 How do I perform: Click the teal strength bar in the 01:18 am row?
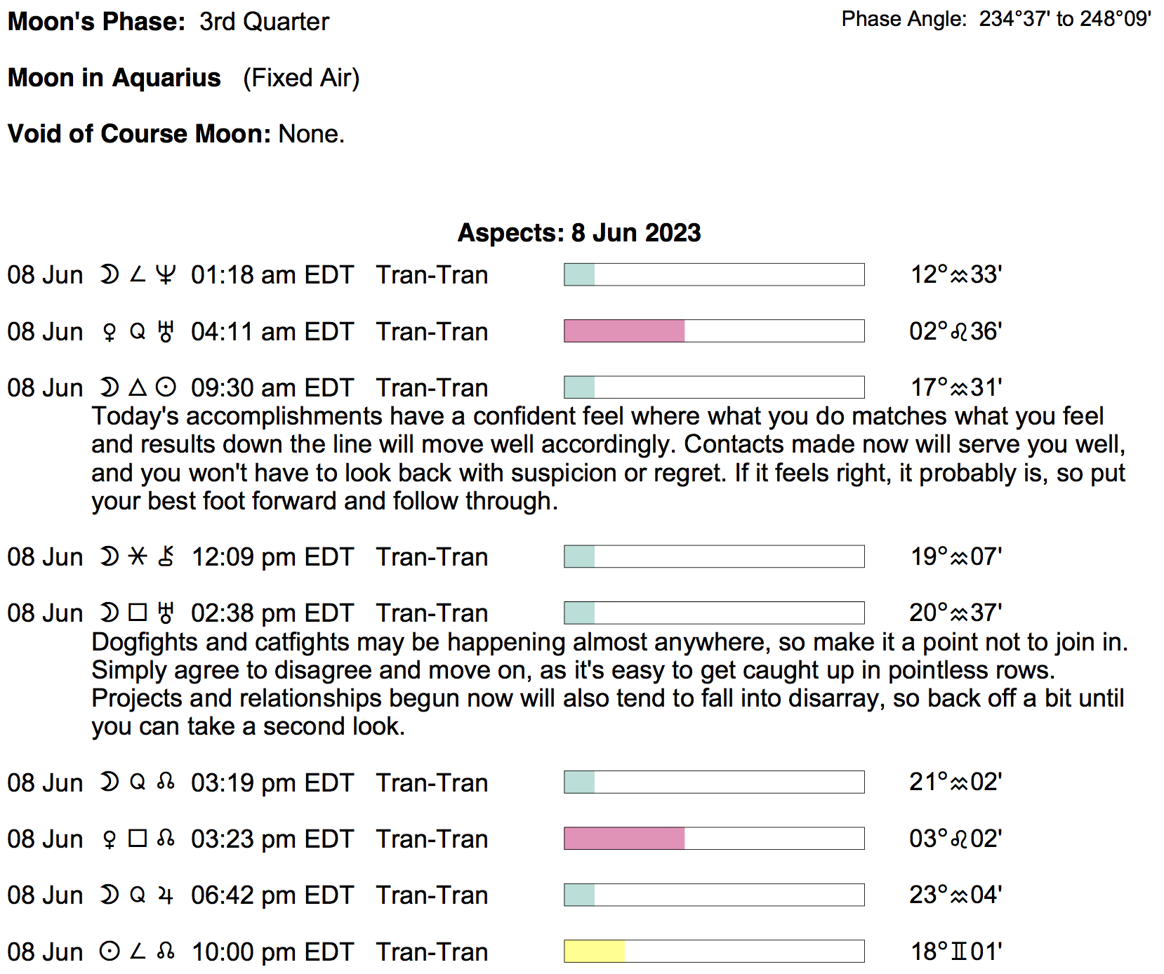pyautogui.click(x=580, y=274)
